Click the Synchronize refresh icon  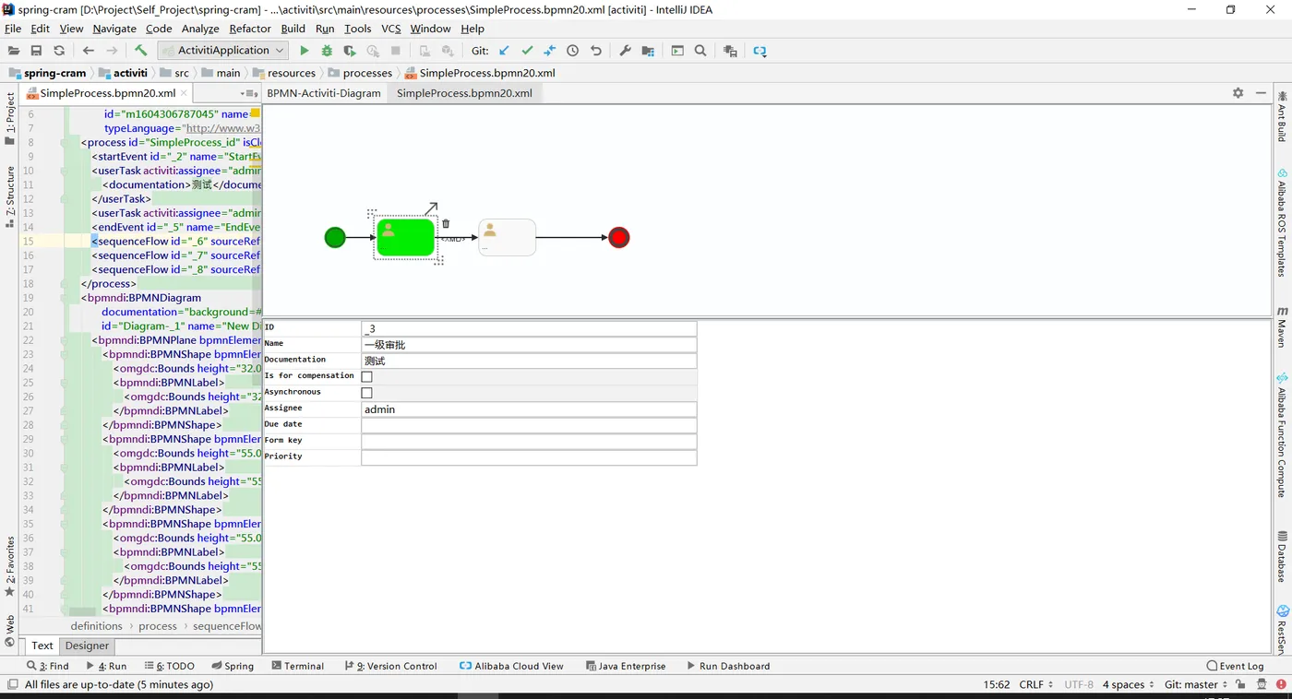click(59, 51)
